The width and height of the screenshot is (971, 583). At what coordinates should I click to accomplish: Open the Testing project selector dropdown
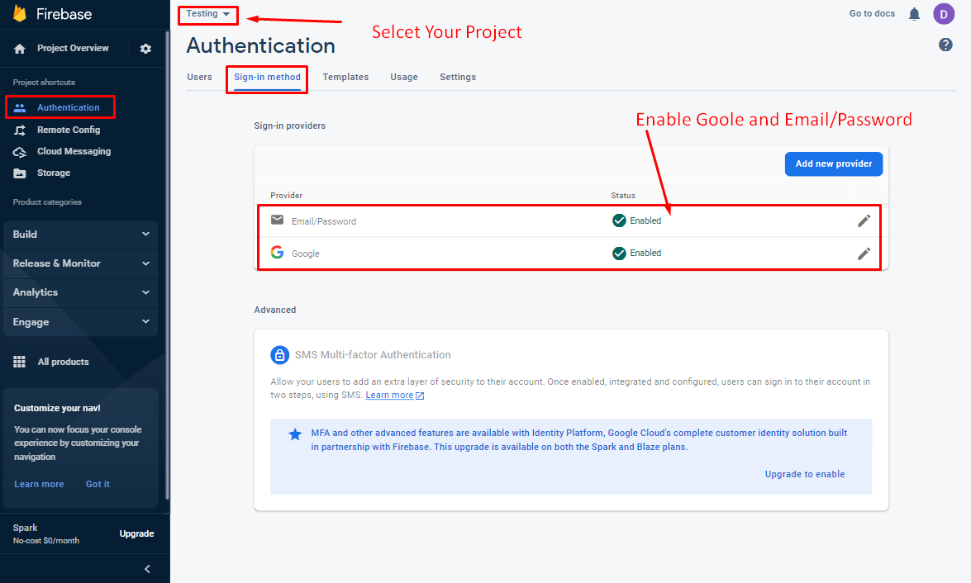pyautogui.click(x=208, y=13)
